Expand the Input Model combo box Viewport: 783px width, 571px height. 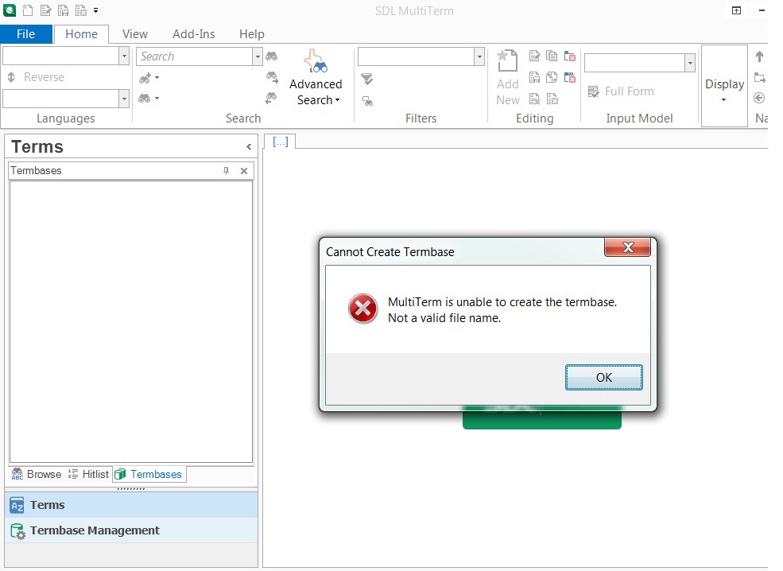click(690, 63)
